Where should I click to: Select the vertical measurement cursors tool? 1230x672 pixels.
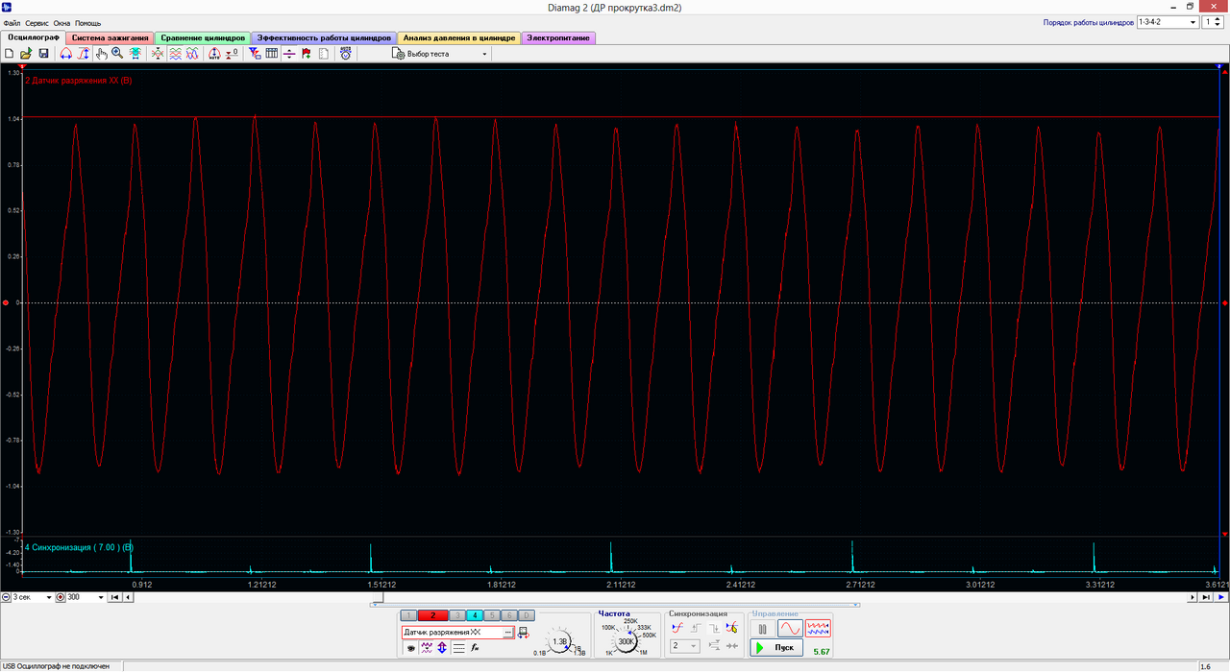click(x=84, y=54)
